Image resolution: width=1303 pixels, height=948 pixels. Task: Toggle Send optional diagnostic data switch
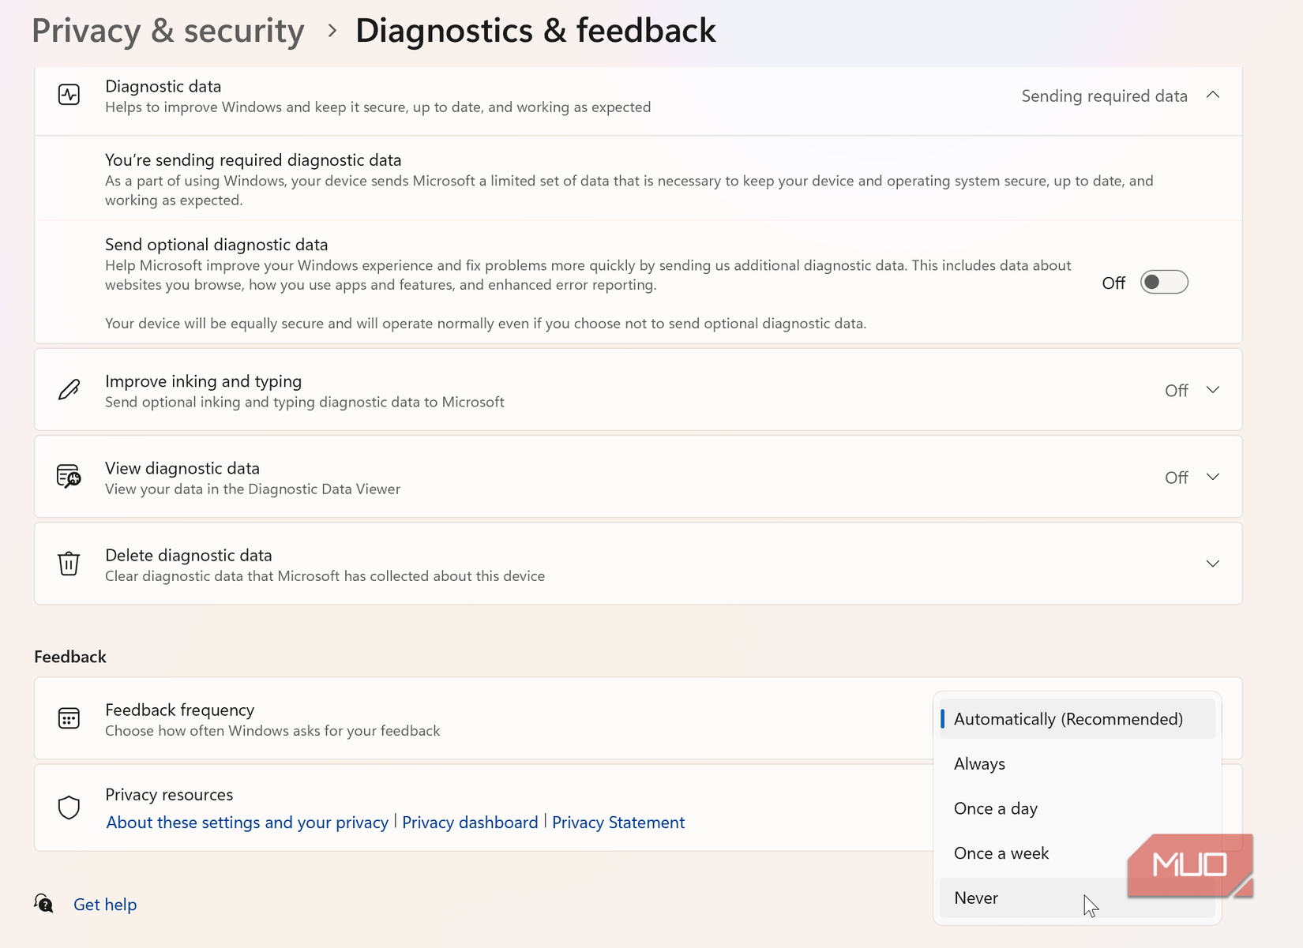pyautogui.click(x=1164, y=282)
